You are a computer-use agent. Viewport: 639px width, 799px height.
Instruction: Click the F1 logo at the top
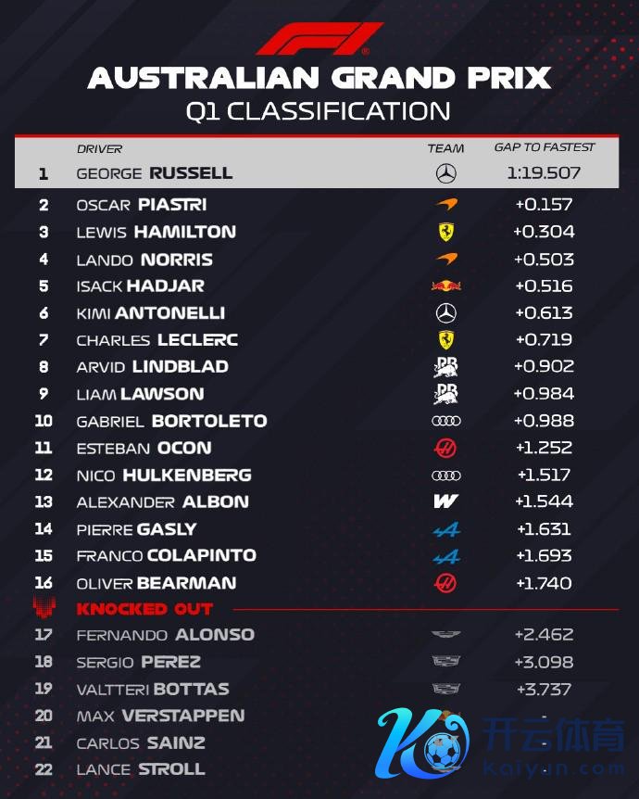pos(319,39)
